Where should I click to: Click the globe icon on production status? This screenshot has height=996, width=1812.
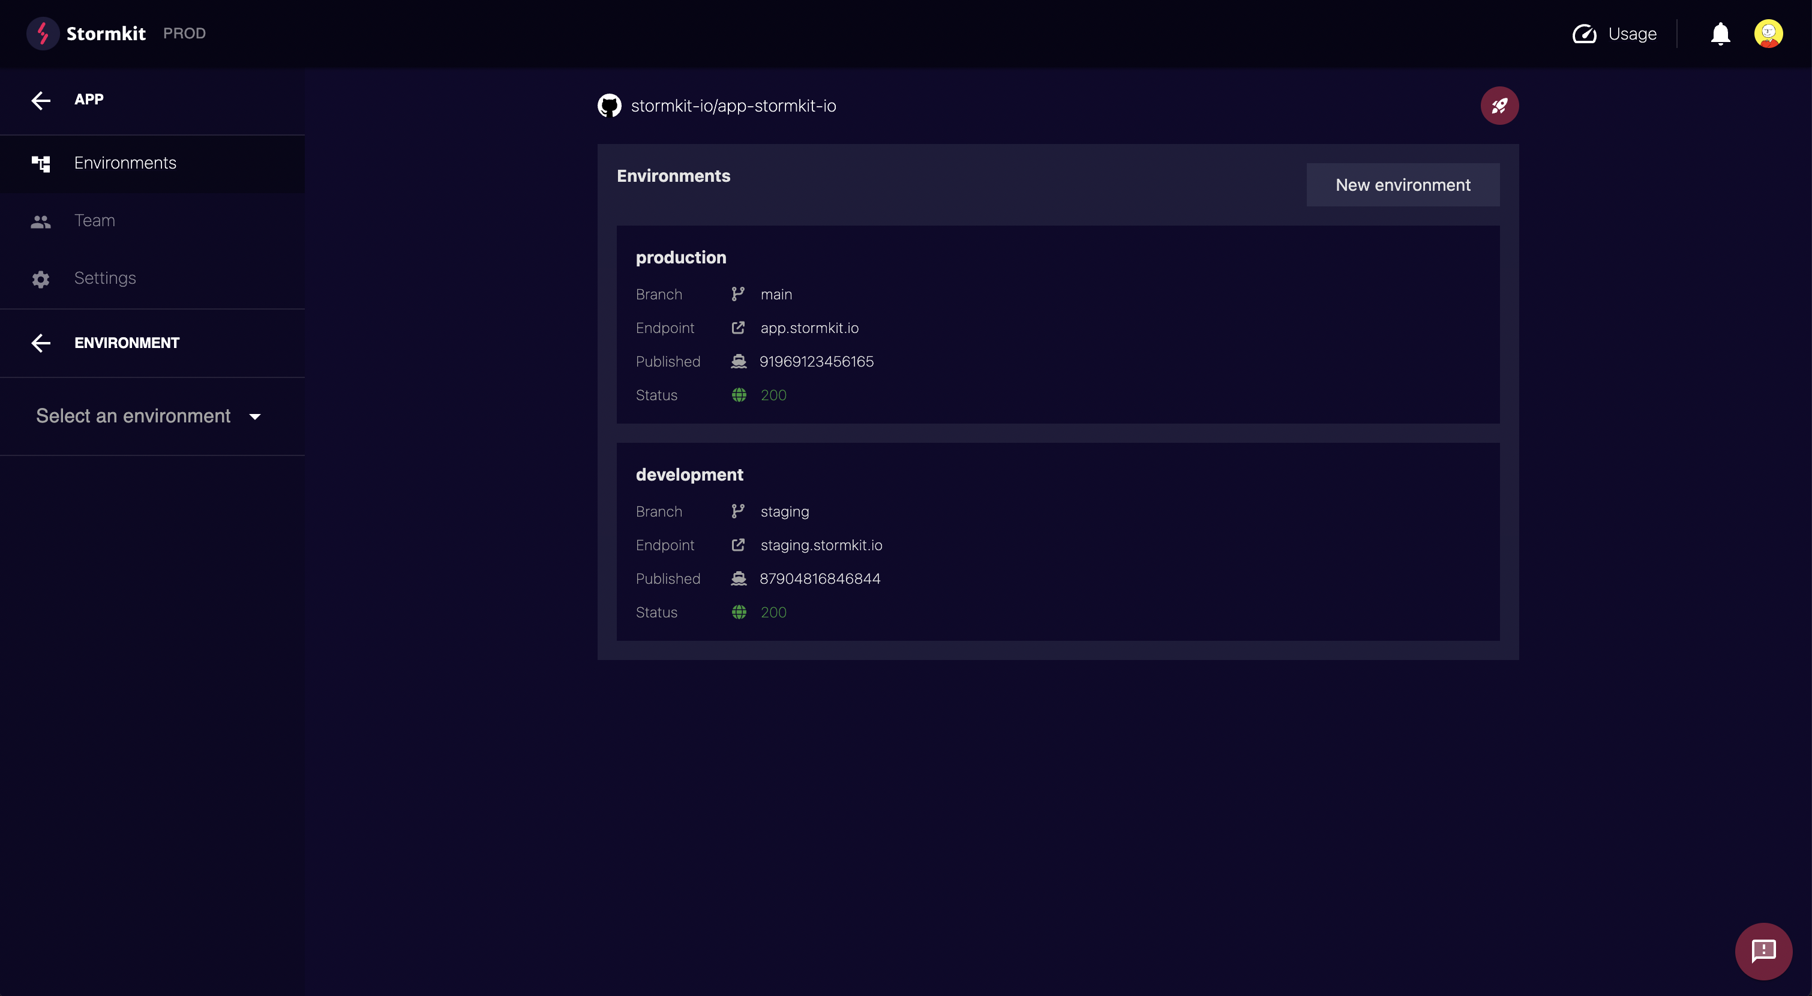738,395
